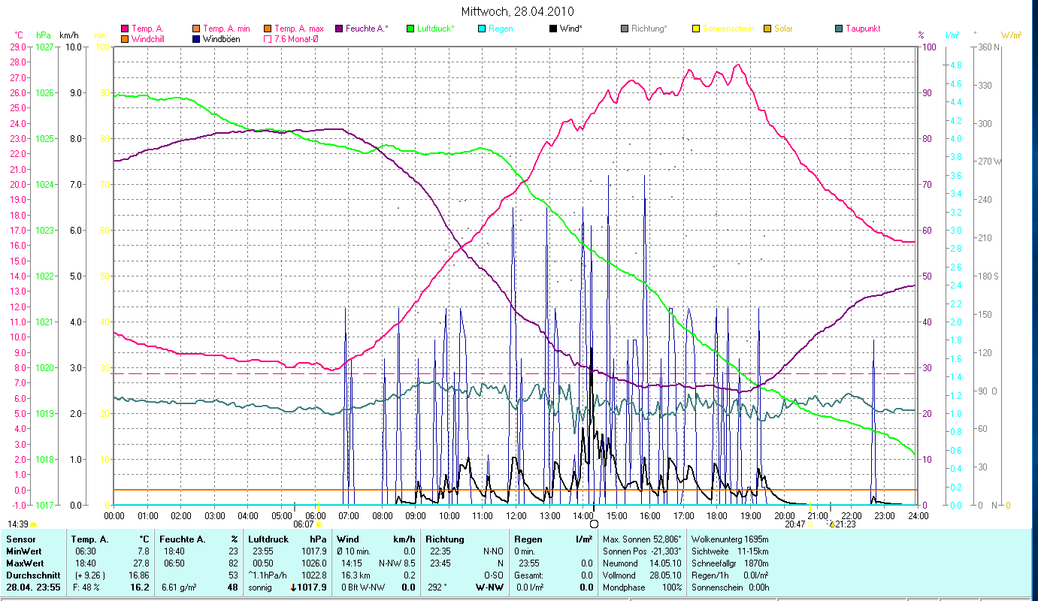Toggle the Feuchte A. series in legend

338,29
